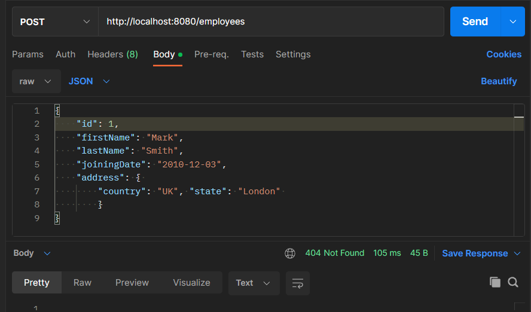Click the "address" key on line 6

[100, 178]
